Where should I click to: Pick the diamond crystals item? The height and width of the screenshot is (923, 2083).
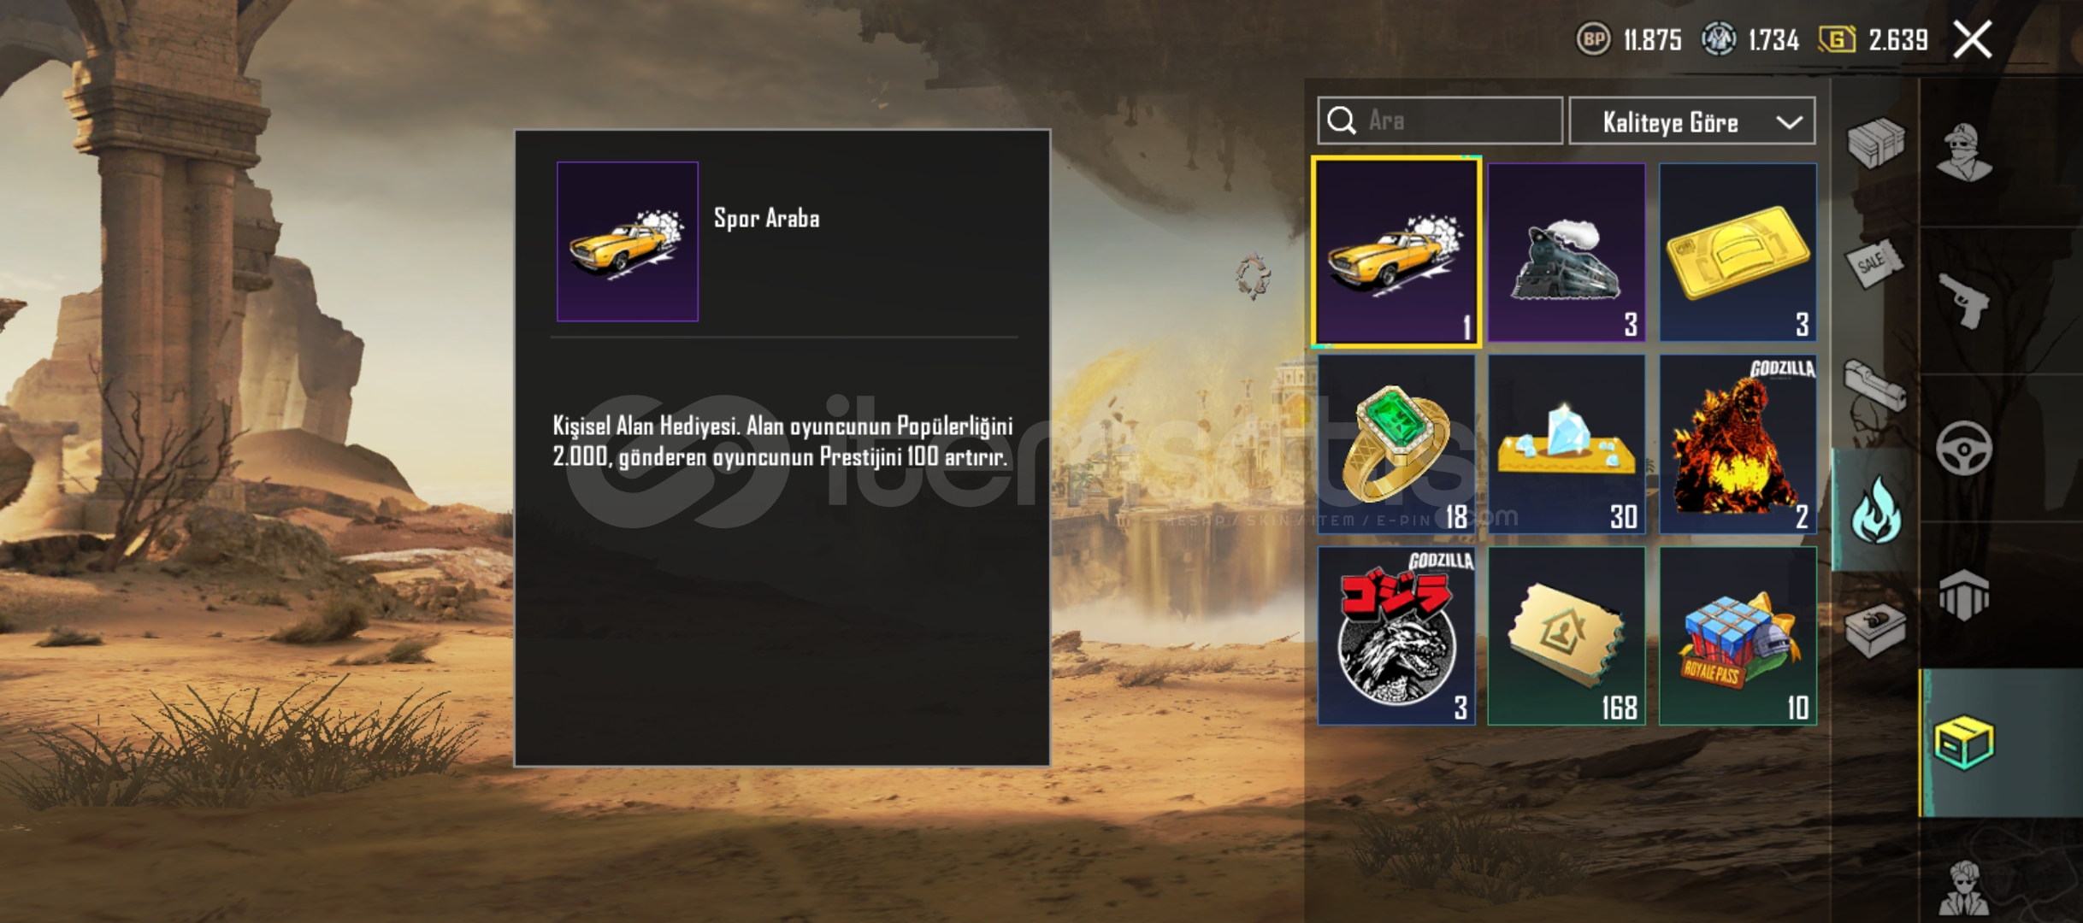[1567, 444]
